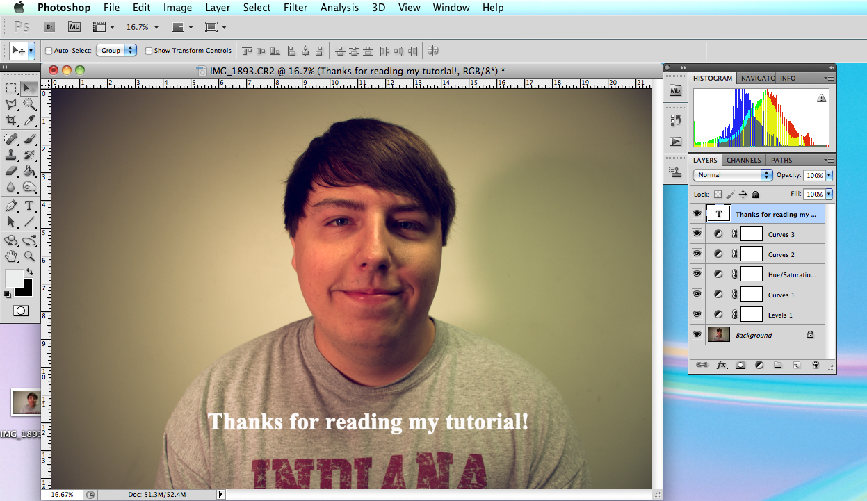Viewport: 867px width, 501px height.
Task: Select the Paint Bucket tool
Action: [x=29, y=171]
